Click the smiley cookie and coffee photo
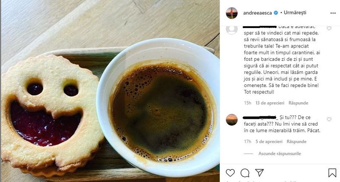340x182 pixels. [110, 91]
